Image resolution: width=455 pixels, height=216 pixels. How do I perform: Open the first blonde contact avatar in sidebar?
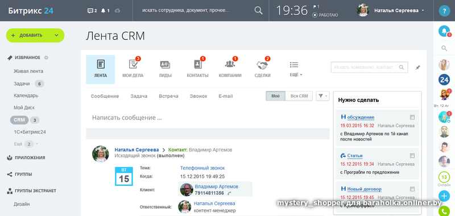pos(444,65)
